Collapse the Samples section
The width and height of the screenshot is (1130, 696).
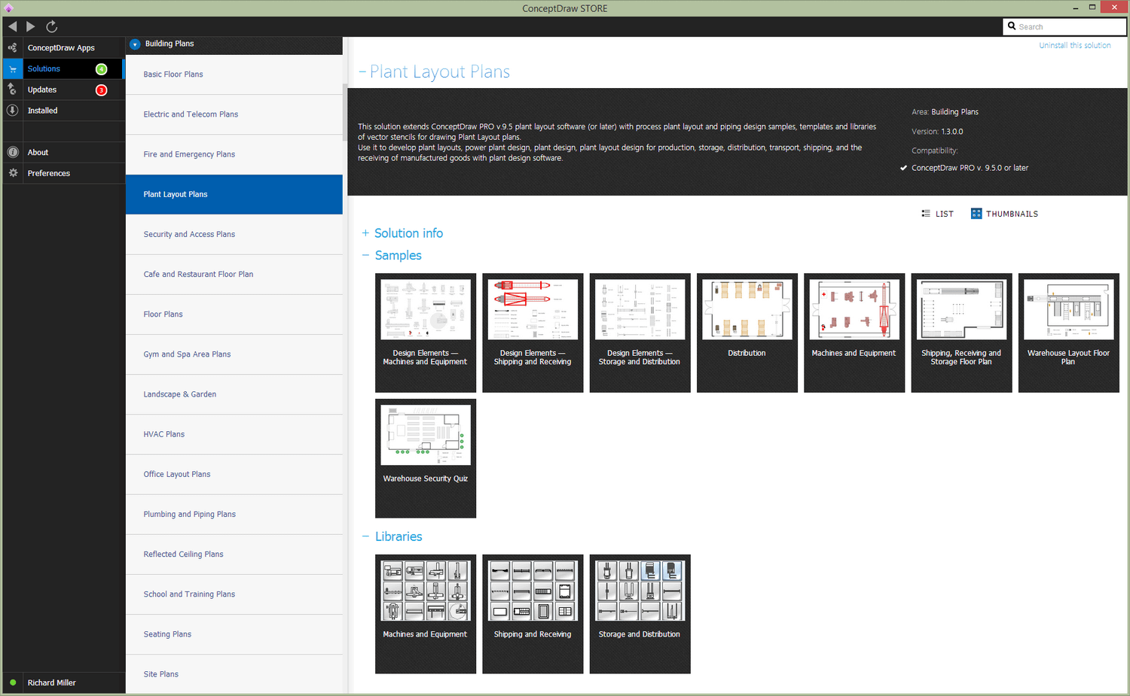[365, 256]
